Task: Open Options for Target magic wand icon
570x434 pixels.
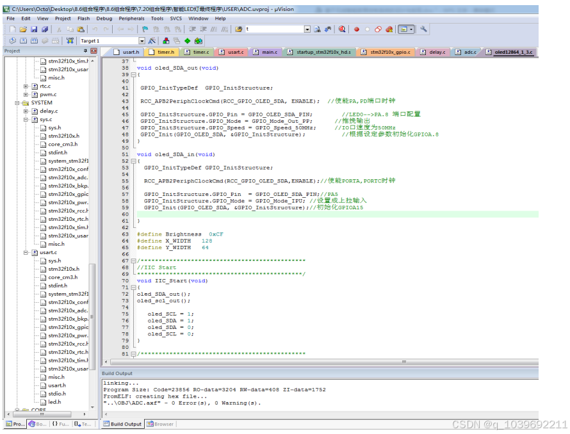Action: click(x=152, y=41)
